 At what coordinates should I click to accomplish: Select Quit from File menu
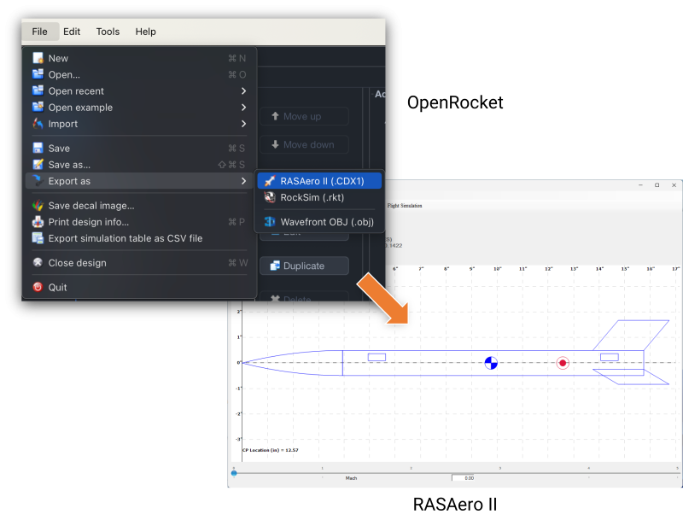point(139,287)
